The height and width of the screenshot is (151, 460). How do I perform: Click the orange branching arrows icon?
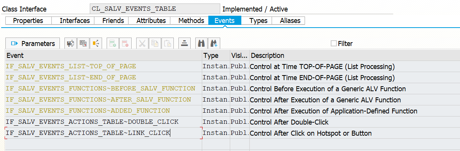coord(96,43)
